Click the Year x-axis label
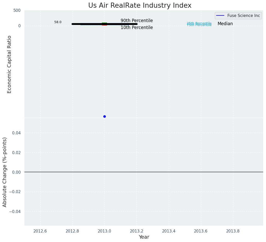 tap(144, 237)
